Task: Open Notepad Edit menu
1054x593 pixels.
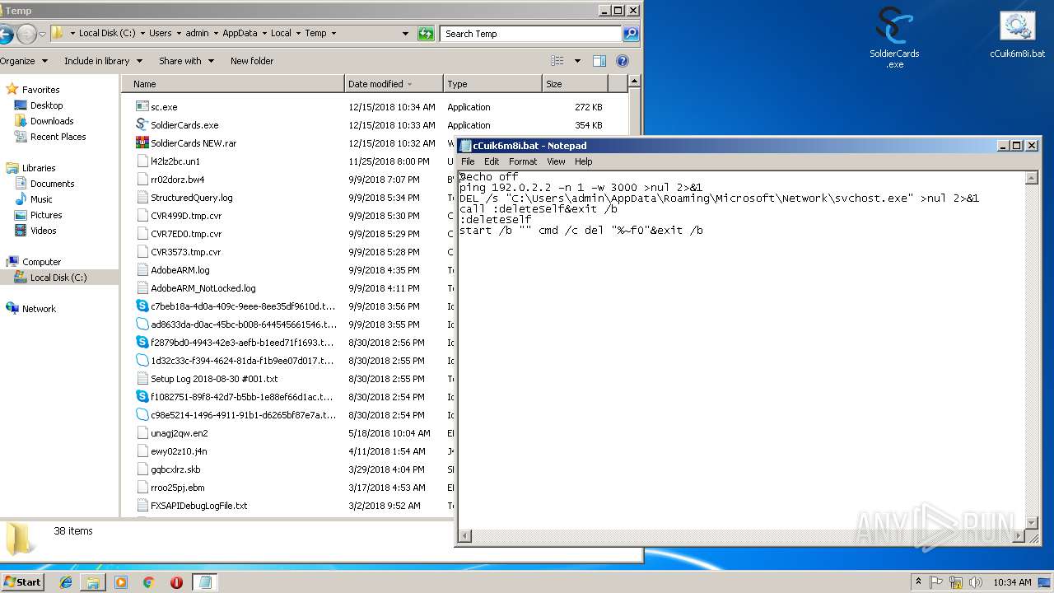Action: 492,161
